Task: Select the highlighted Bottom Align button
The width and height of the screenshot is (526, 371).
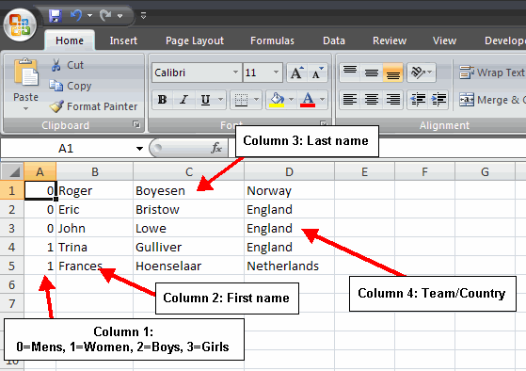Action: point(392,73)
